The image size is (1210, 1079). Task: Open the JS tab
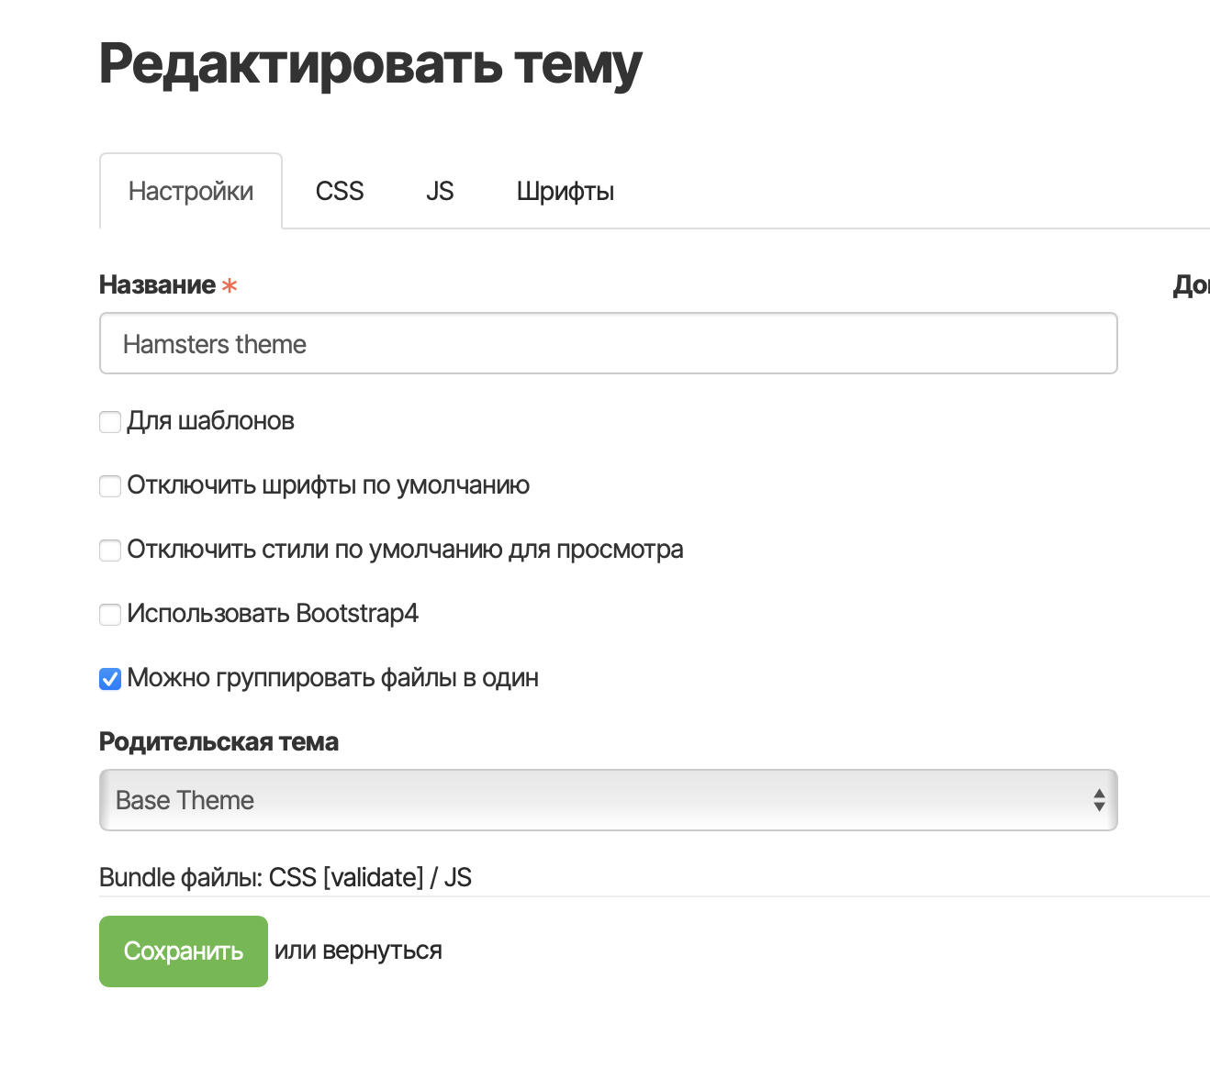440,191
